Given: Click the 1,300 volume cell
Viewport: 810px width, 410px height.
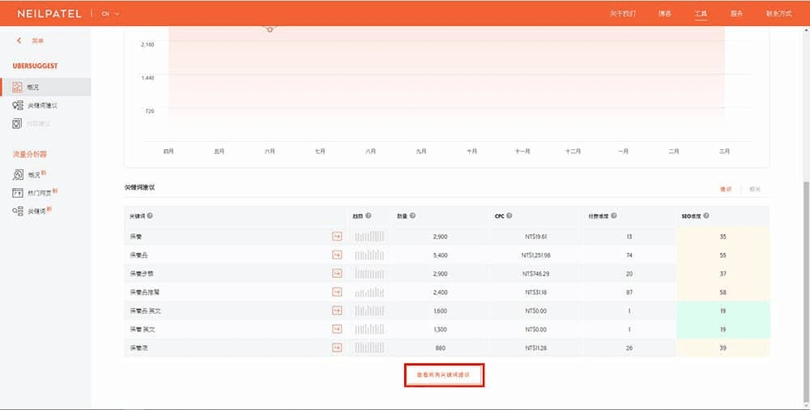Looking at the screenshot, I should tap(440, 329).
